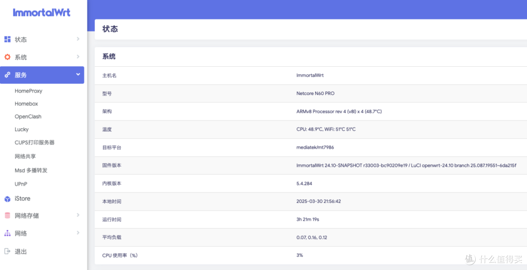Image resolution: width=527 pixels, height=270 pixels.
Task: Click the iStore cube icon
Action: tap(7, 199)
